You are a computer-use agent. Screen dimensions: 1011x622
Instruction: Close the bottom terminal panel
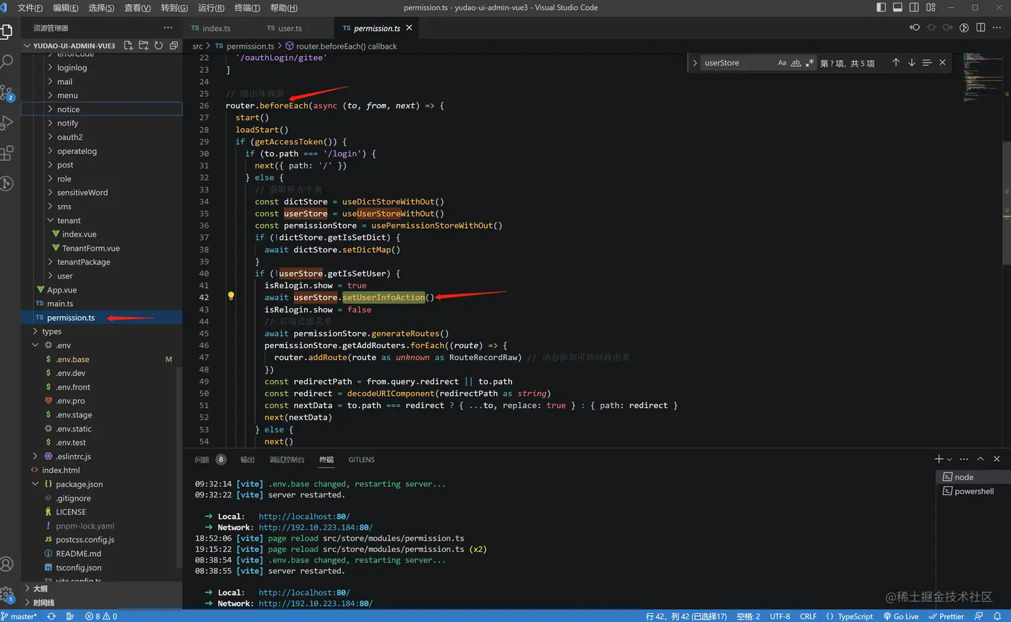click(997, 459)
